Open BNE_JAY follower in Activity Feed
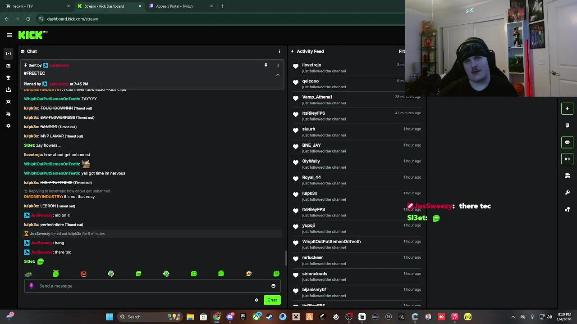Image resolution: width=577 pixels, height=324 pixels. (x=311, y=145)
